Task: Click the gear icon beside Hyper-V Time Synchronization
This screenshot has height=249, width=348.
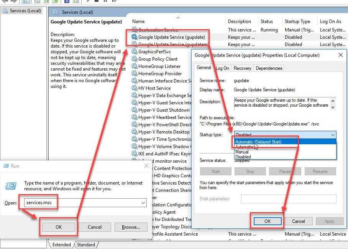Action: [134, 139]
